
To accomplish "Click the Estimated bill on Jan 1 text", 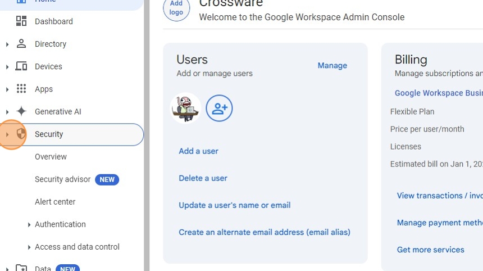I will [x=436, y=164].
